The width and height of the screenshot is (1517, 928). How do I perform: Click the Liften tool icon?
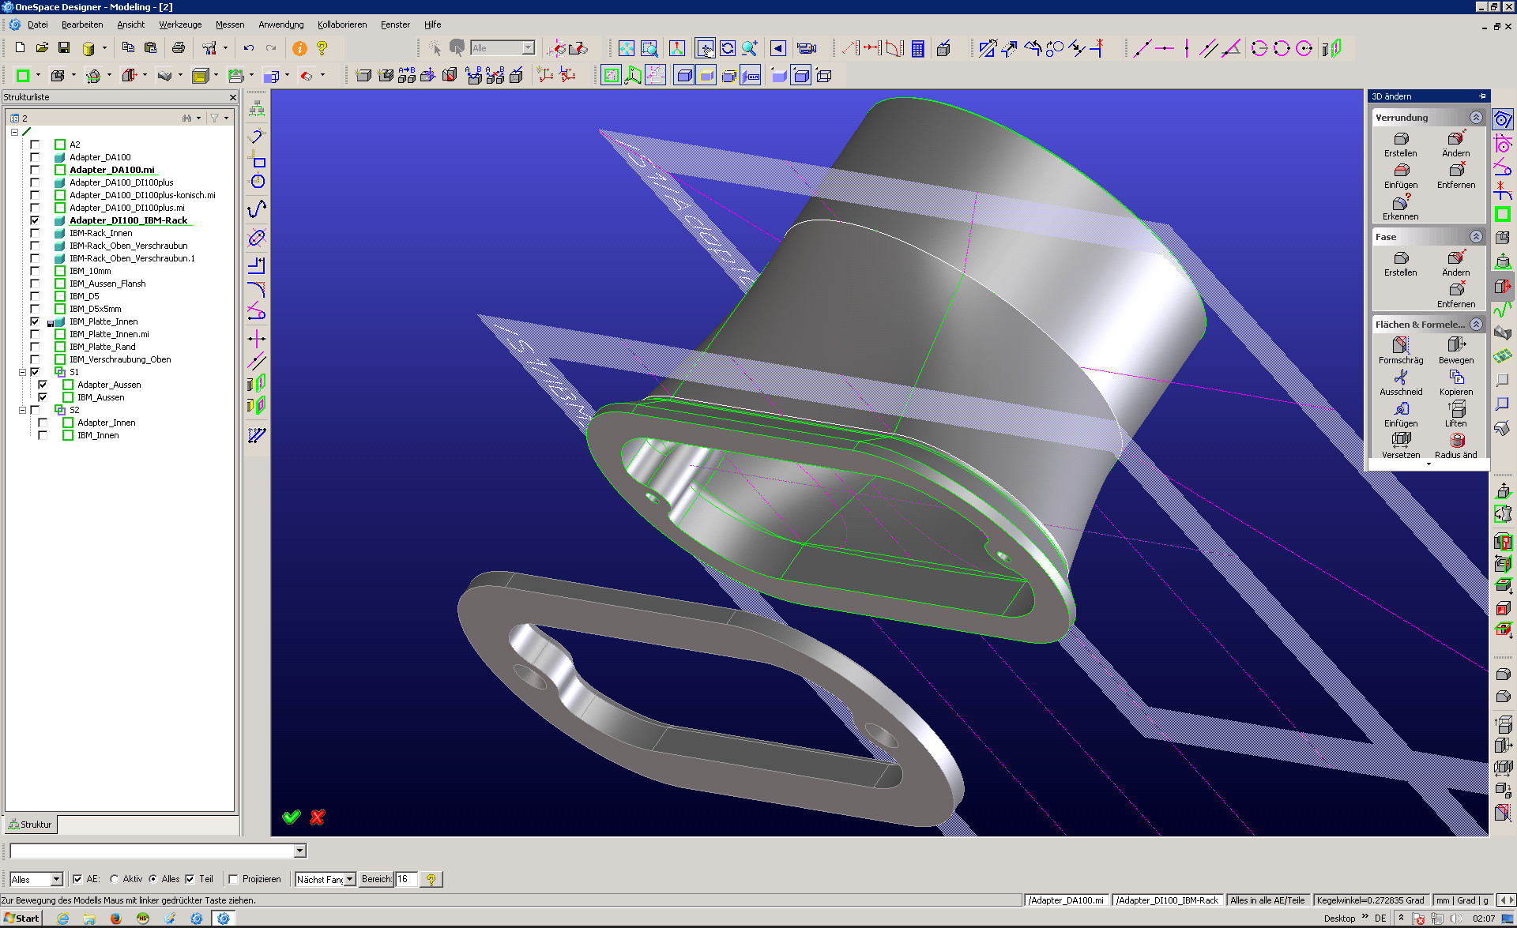pyautogui.click(x=1456, y=409)
